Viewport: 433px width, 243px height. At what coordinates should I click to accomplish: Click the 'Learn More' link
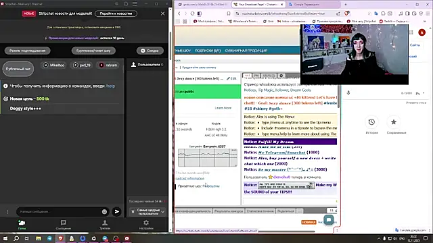(223, 108)
